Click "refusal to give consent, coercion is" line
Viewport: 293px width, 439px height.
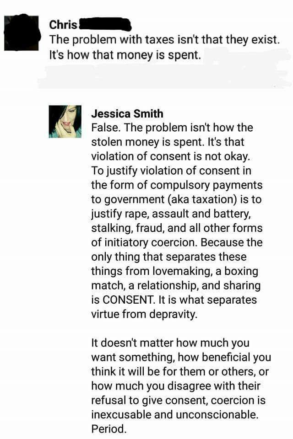(x=179, y=401)
